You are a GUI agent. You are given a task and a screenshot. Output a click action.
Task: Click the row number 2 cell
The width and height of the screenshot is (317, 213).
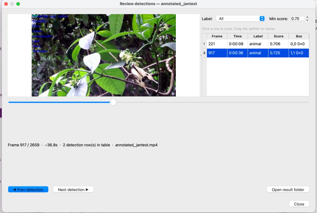coord(204,53)
